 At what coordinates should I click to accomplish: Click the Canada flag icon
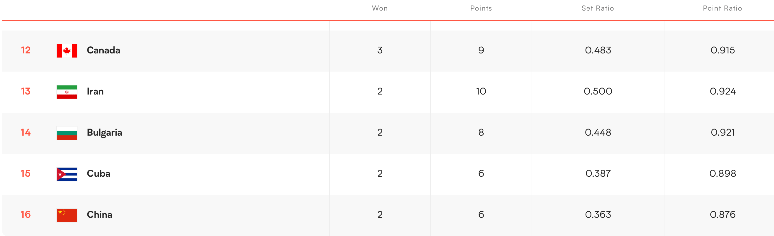click(x=67, y=51)
